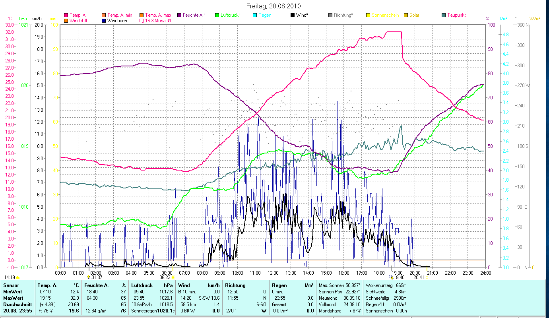Click the pink Temp. A. legend swatch
This screenshot has width=549, height=318.
pos(66,15)
